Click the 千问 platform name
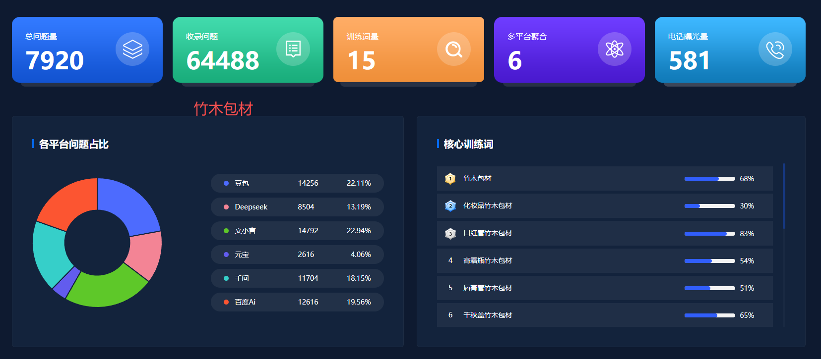Screen dimensions: 821x359 242,278
